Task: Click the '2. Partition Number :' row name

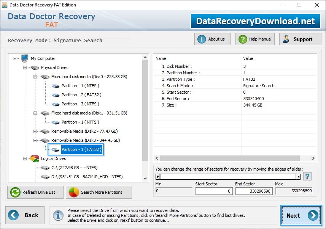Action: 181,73
